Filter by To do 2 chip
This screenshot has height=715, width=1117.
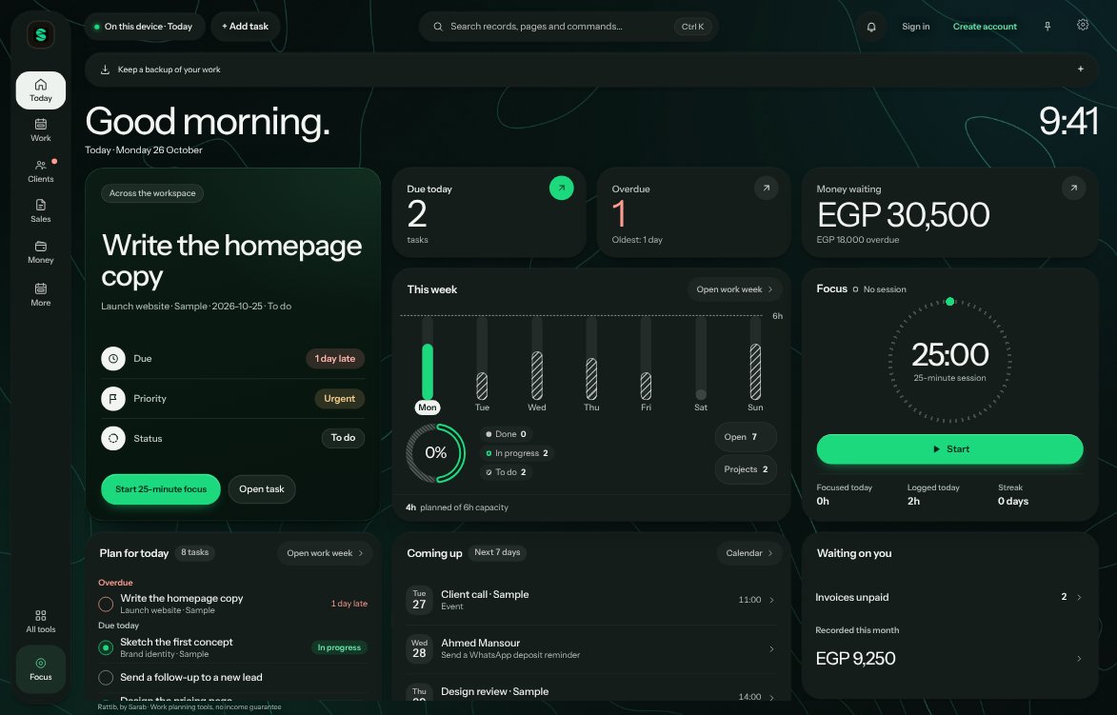tap(506, 472)
